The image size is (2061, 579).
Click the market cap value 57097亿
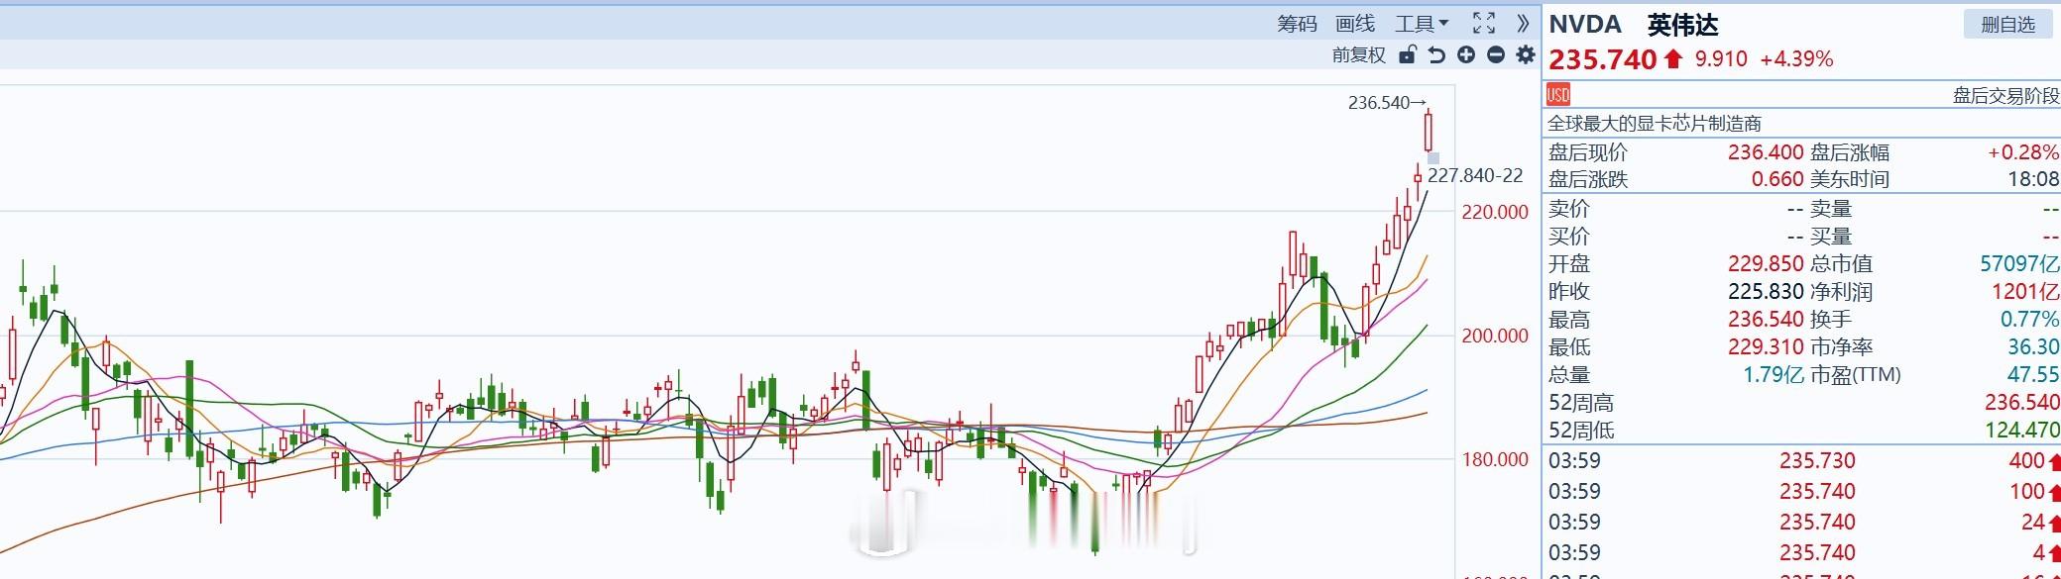pyautogui.click(x=2019, y=264)
